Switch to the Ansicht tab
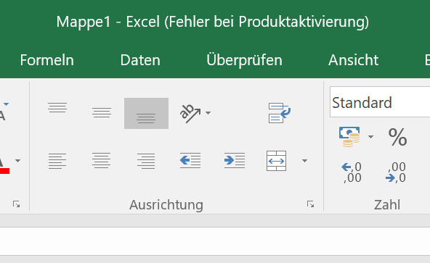Image resolution: width=430 pixels, height=263 pixels. click(x=353, y=60)
